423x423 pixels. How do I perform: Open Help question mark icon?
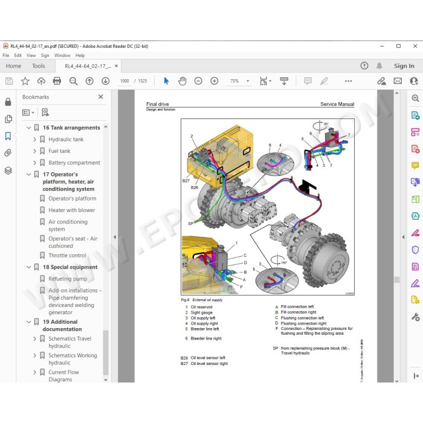[364, 65]
